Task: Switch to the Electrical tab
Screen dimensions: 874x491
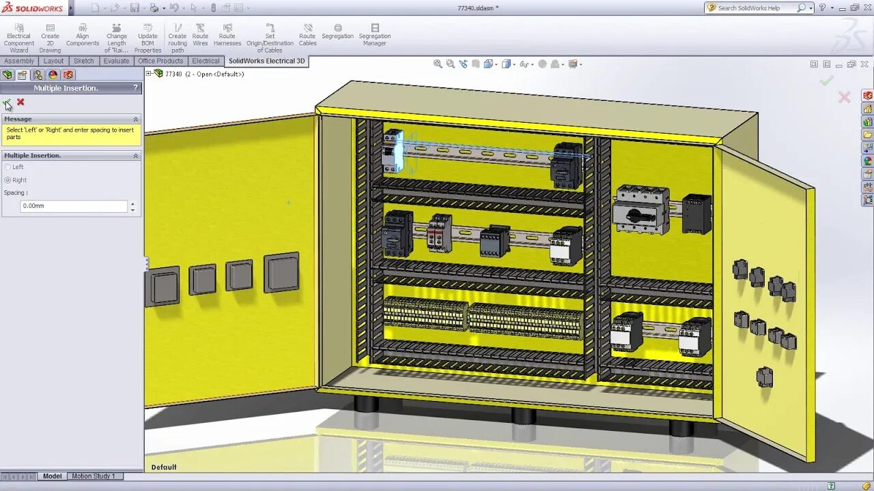Action: coord(206,61)
